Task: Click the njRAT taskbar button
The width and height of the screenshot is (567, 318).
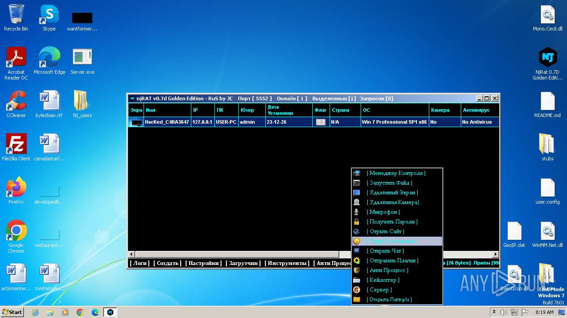Action: pyautogui.click(x=110, y=312)
